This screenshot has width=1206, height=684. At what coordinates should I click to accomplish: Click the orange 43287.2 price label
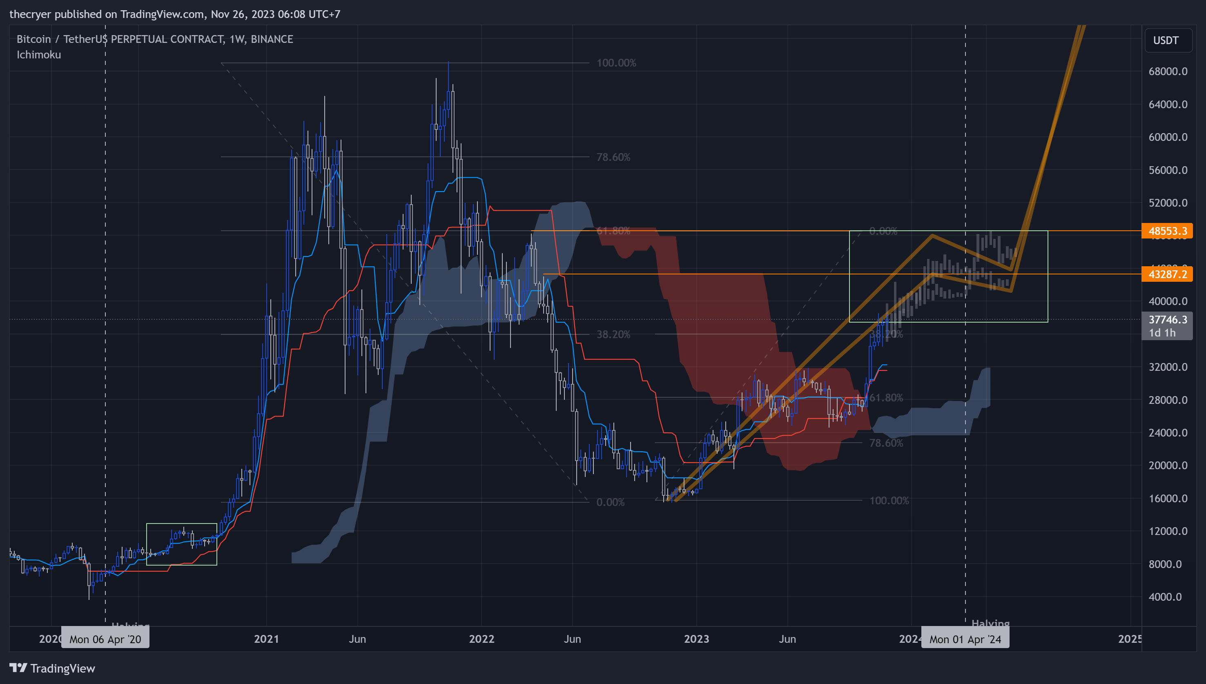[1167, 274]
